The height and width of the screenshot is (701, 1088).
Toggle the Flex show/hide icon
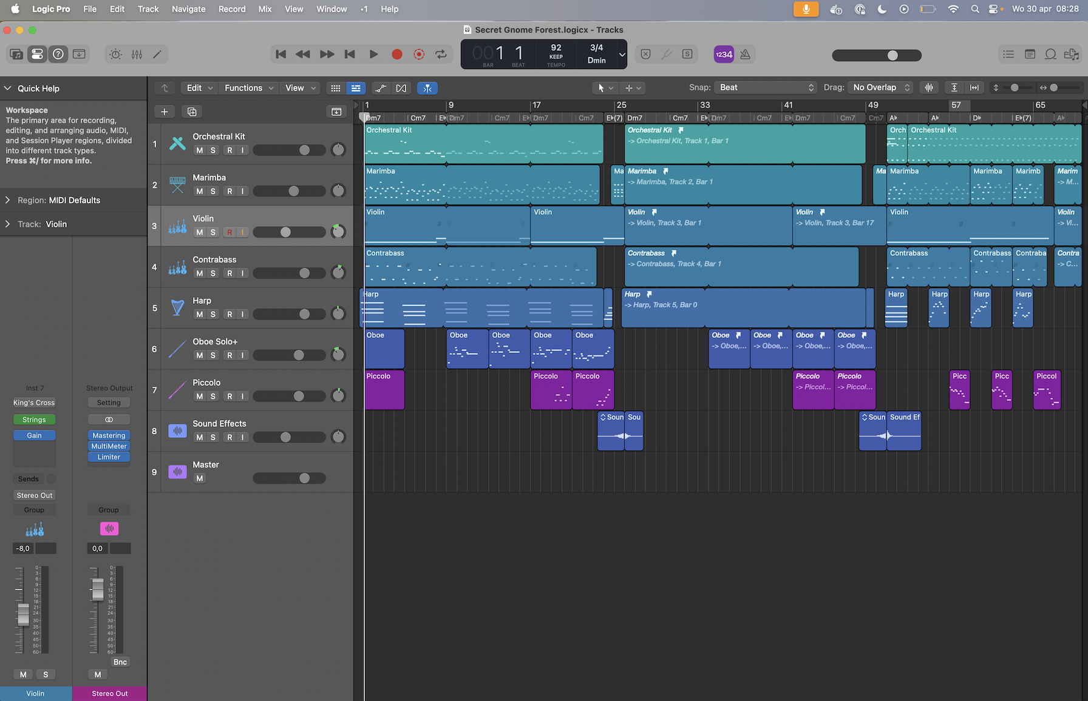click(x=401, y=88)
